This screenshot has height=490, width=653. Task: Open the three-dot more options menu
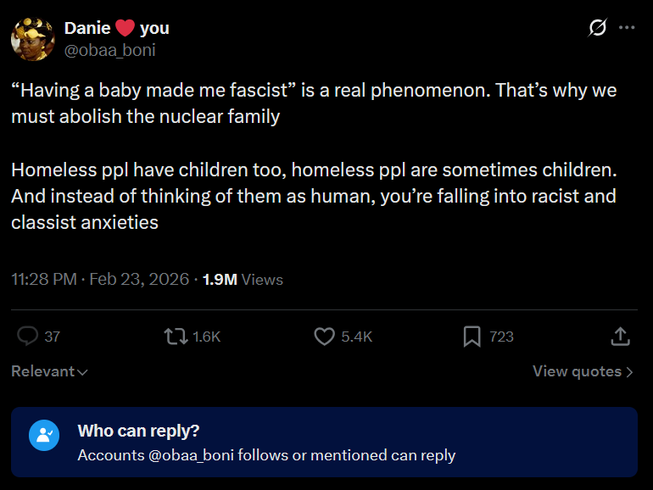point(627,28)
